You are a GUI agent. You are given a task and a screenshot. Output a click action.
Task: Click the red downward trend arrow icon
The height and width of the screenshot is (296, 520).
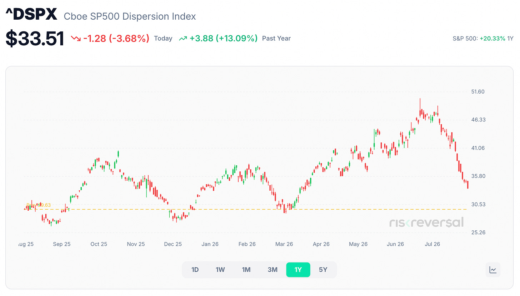[76, 39]
